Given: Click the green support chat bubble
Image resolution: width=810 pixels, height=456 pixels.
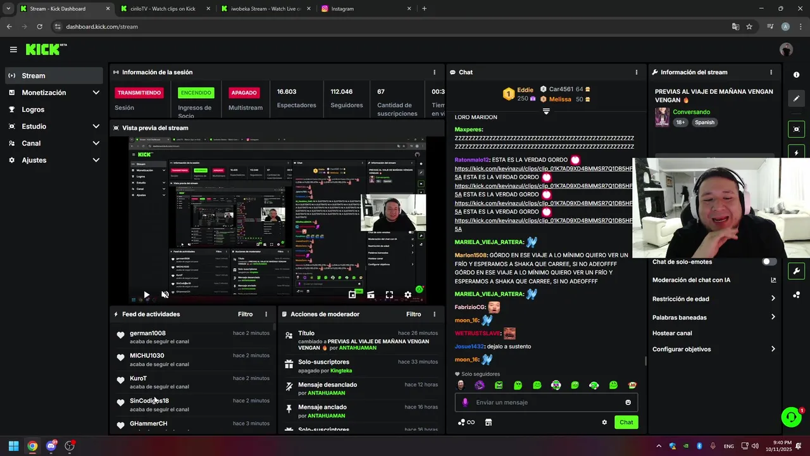Looking at the screenshot, I should tap(791, 417).
